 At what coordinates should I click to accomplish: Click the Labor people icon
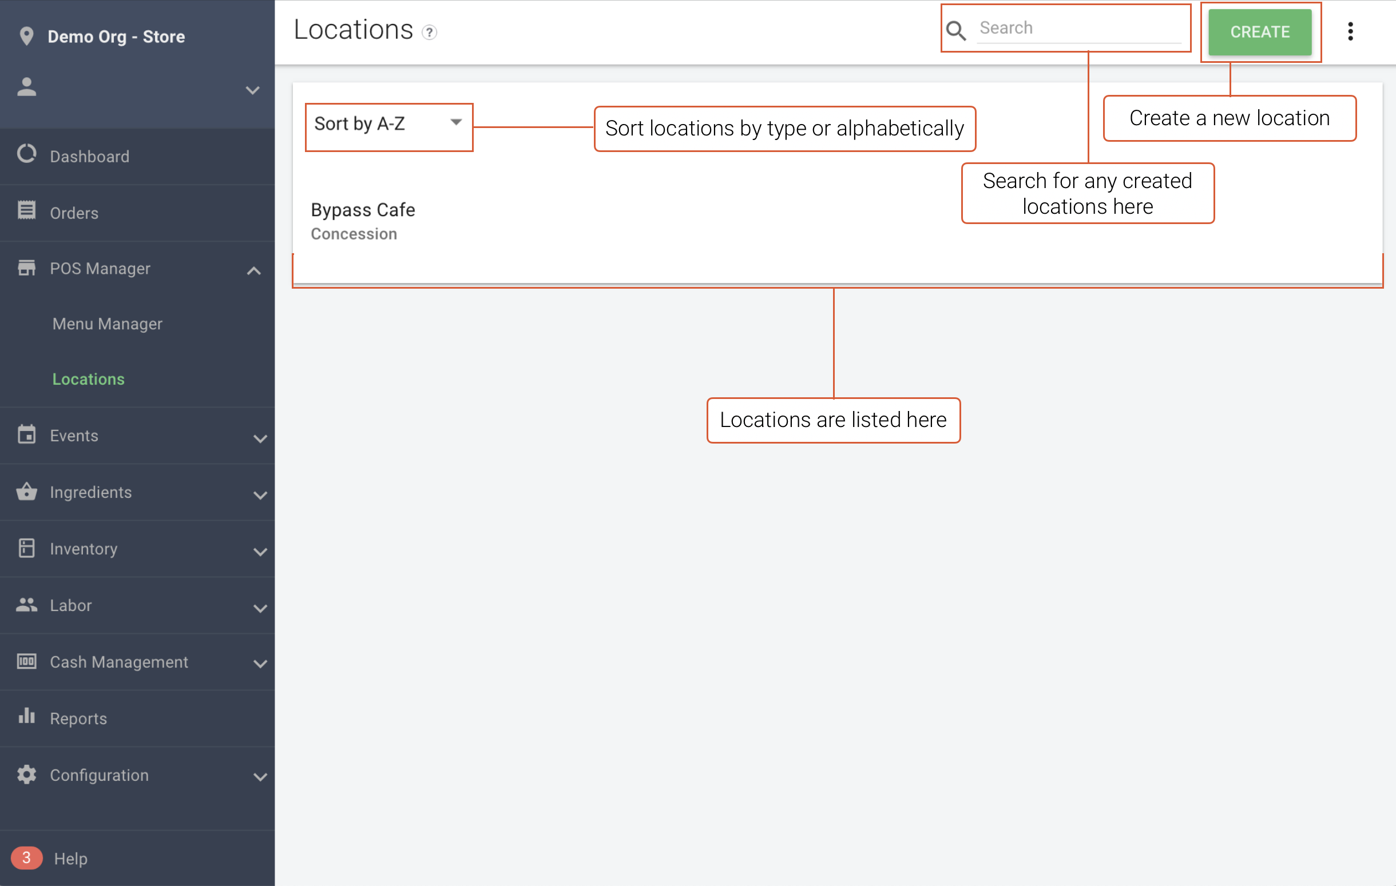point(27,605)
